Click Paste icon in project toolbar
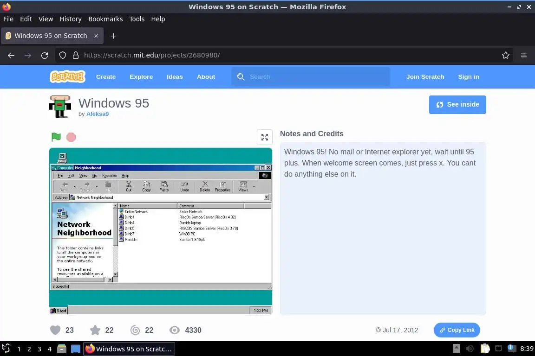Screen dimensions: 535x356 (x=164, y=186)
